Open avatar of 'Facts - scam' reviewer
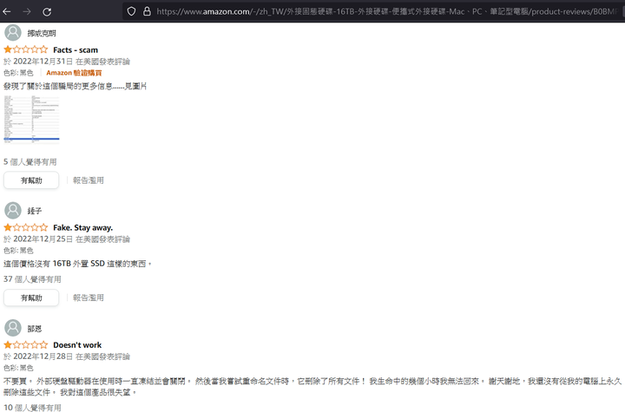Image resolution: width=625 pixels, height=412 pixels. click(13, 33)
